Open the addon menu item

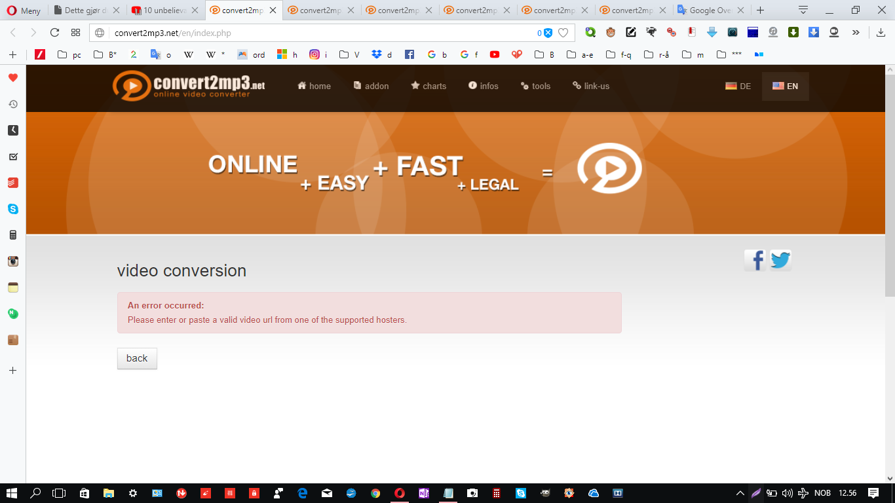point(371,86)
